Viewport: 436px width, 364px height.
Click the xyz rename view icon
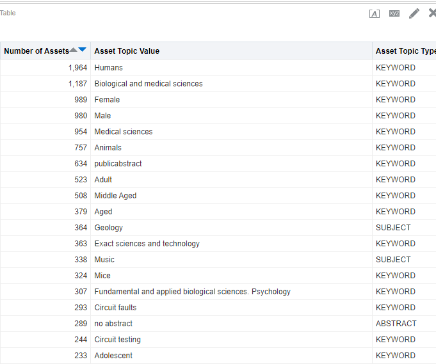394,13
